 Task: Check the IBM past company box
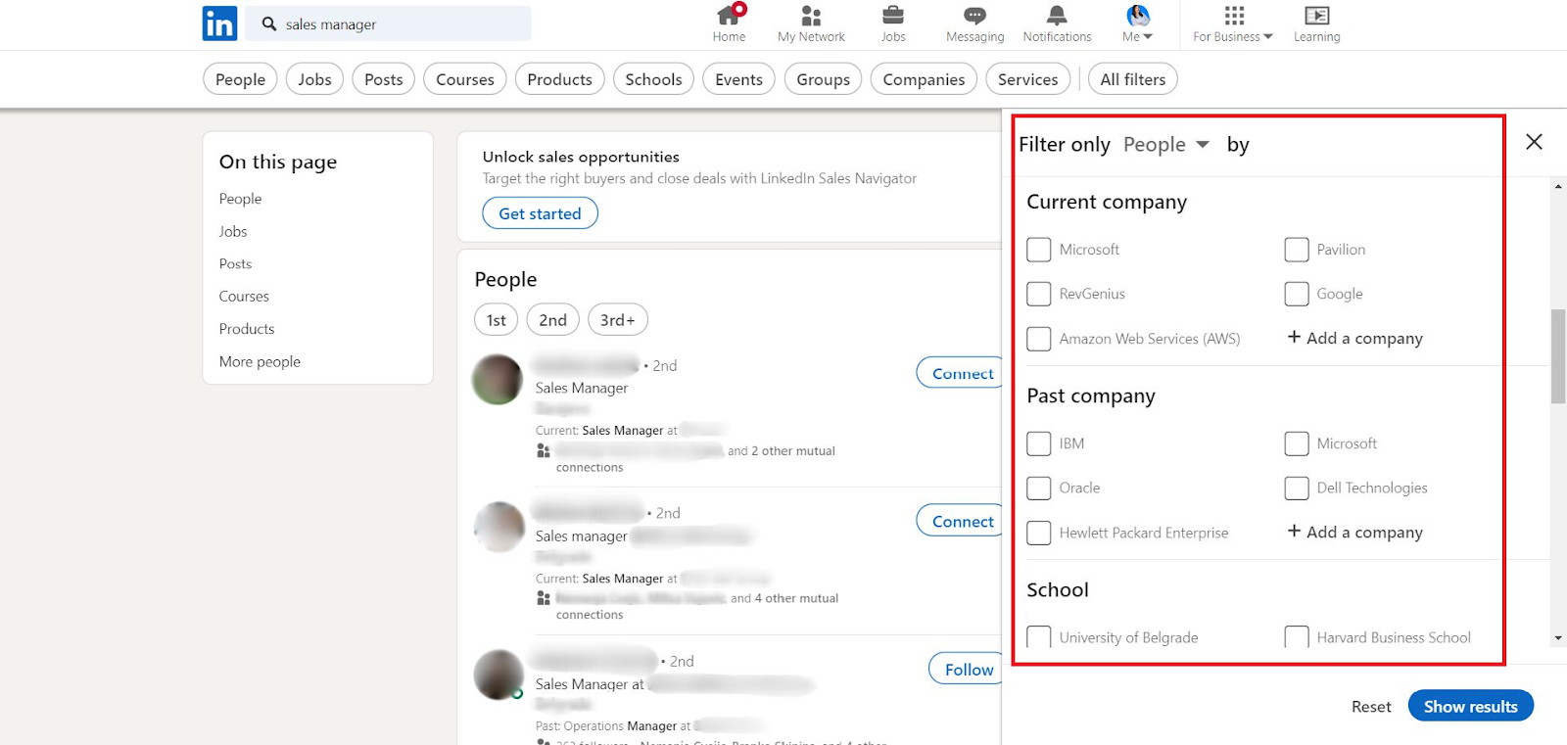pos(1039,443)
